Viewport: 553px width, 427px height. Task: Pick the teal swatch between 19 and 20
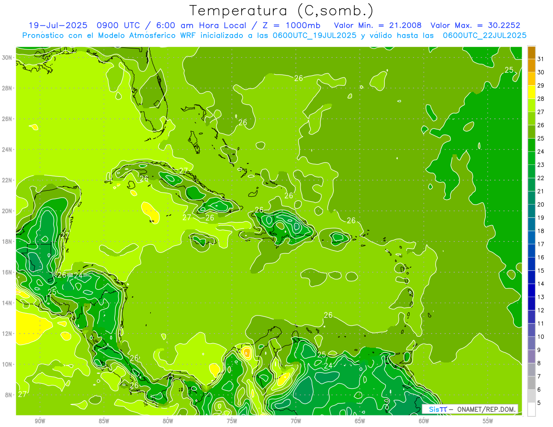tap(531, 211)
